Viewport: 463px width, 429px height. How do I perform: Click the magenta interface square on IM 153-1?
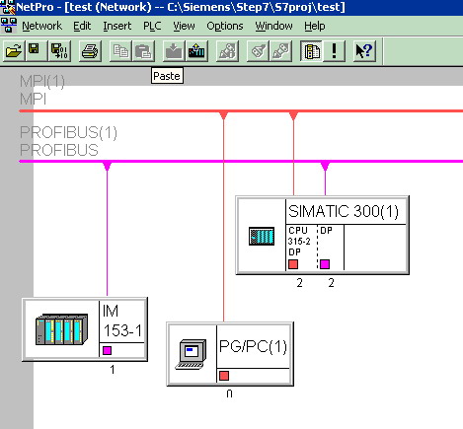(x=107, y=350)
